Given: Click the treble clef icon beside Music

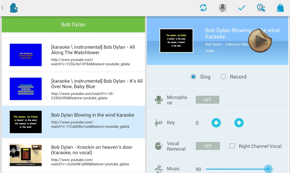Looking at the screenshot, I should click(x=158, y=169).
